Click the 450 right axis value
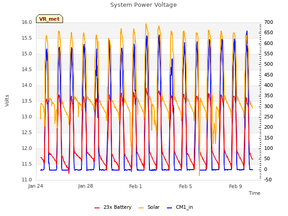The height and width of the screenshot is (216, 288). (269, 75)
